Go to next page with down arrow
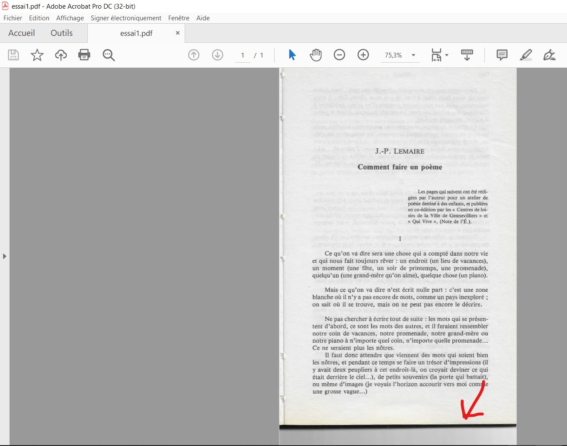Screen dimensions: 567x446 [218, 55]
